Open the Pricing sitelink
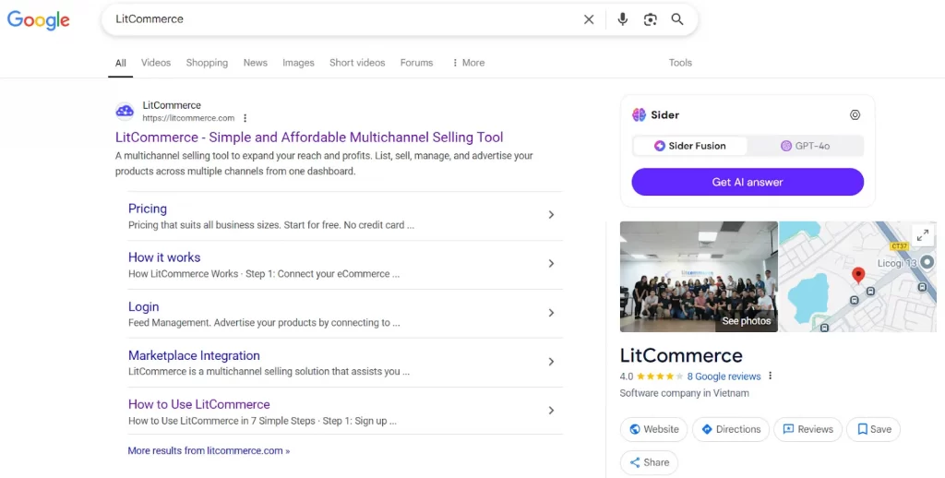Image resolution: width=945 pixels, height=478 pixels. 148,209
